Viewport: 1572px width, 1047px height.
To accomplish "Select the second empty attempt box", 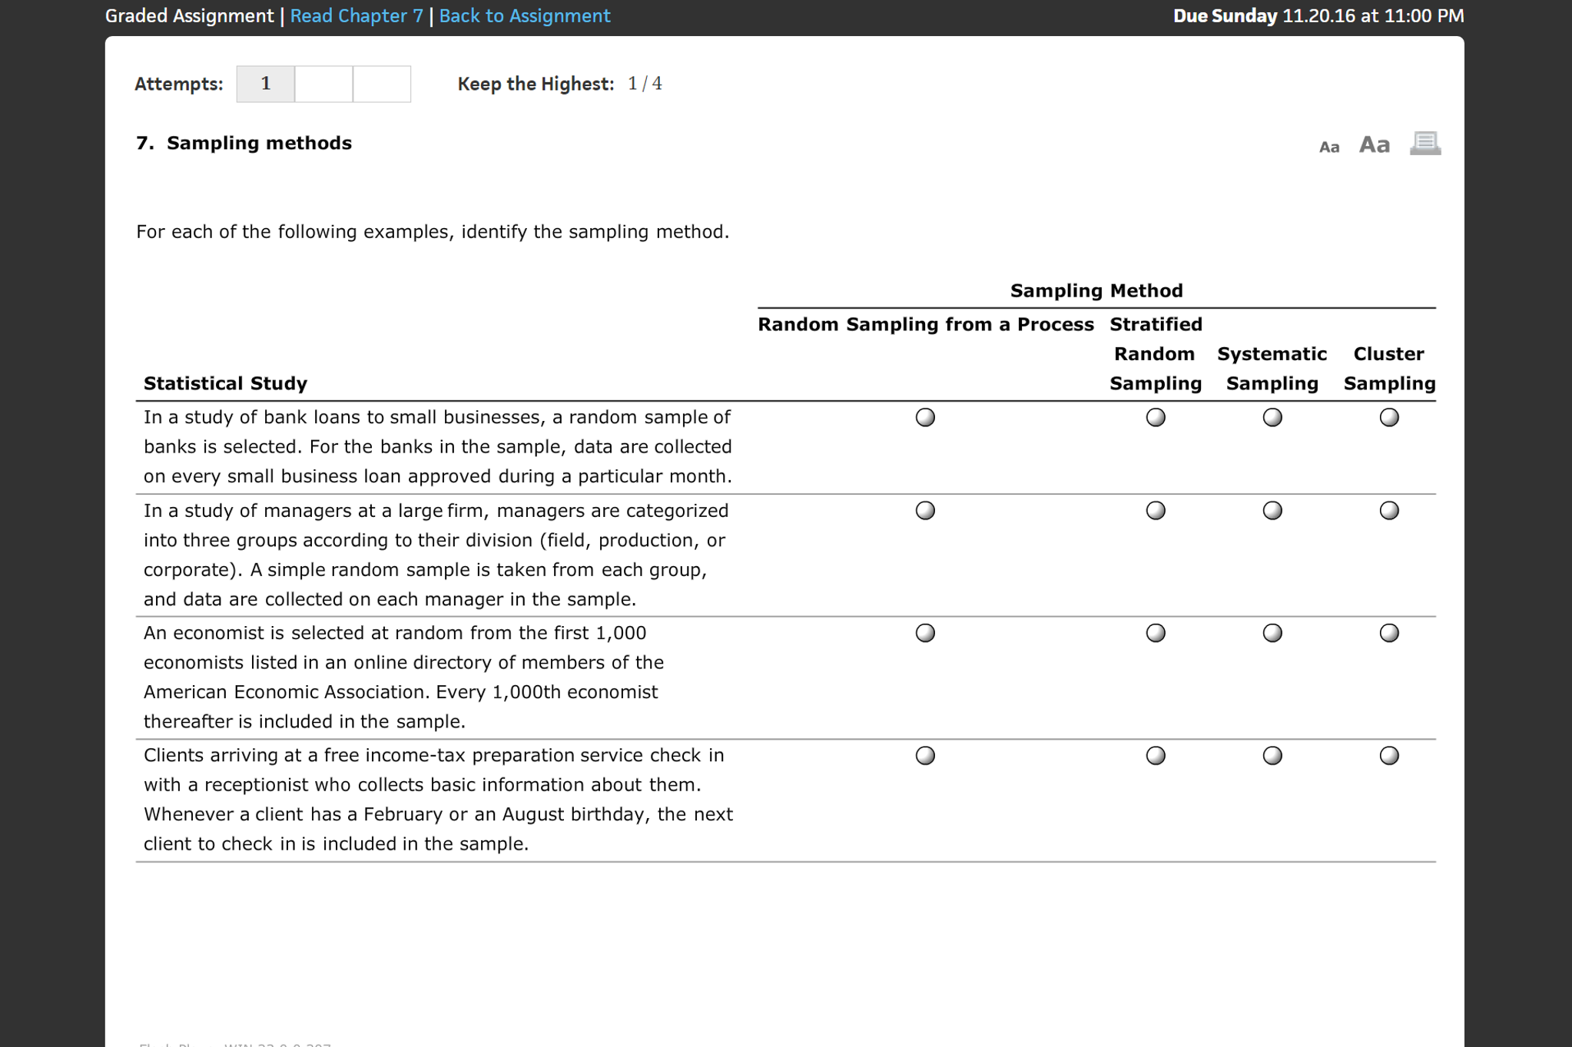I will pyautogui.click(x=323, y=84).
